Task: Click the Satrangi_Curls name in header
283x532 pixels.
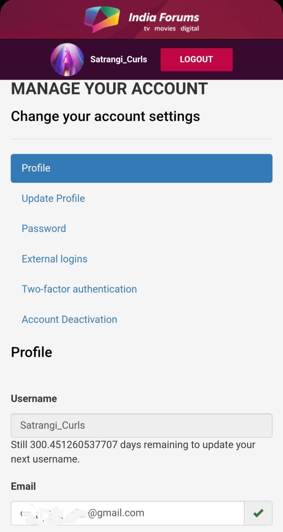Action: click(118, 59)
